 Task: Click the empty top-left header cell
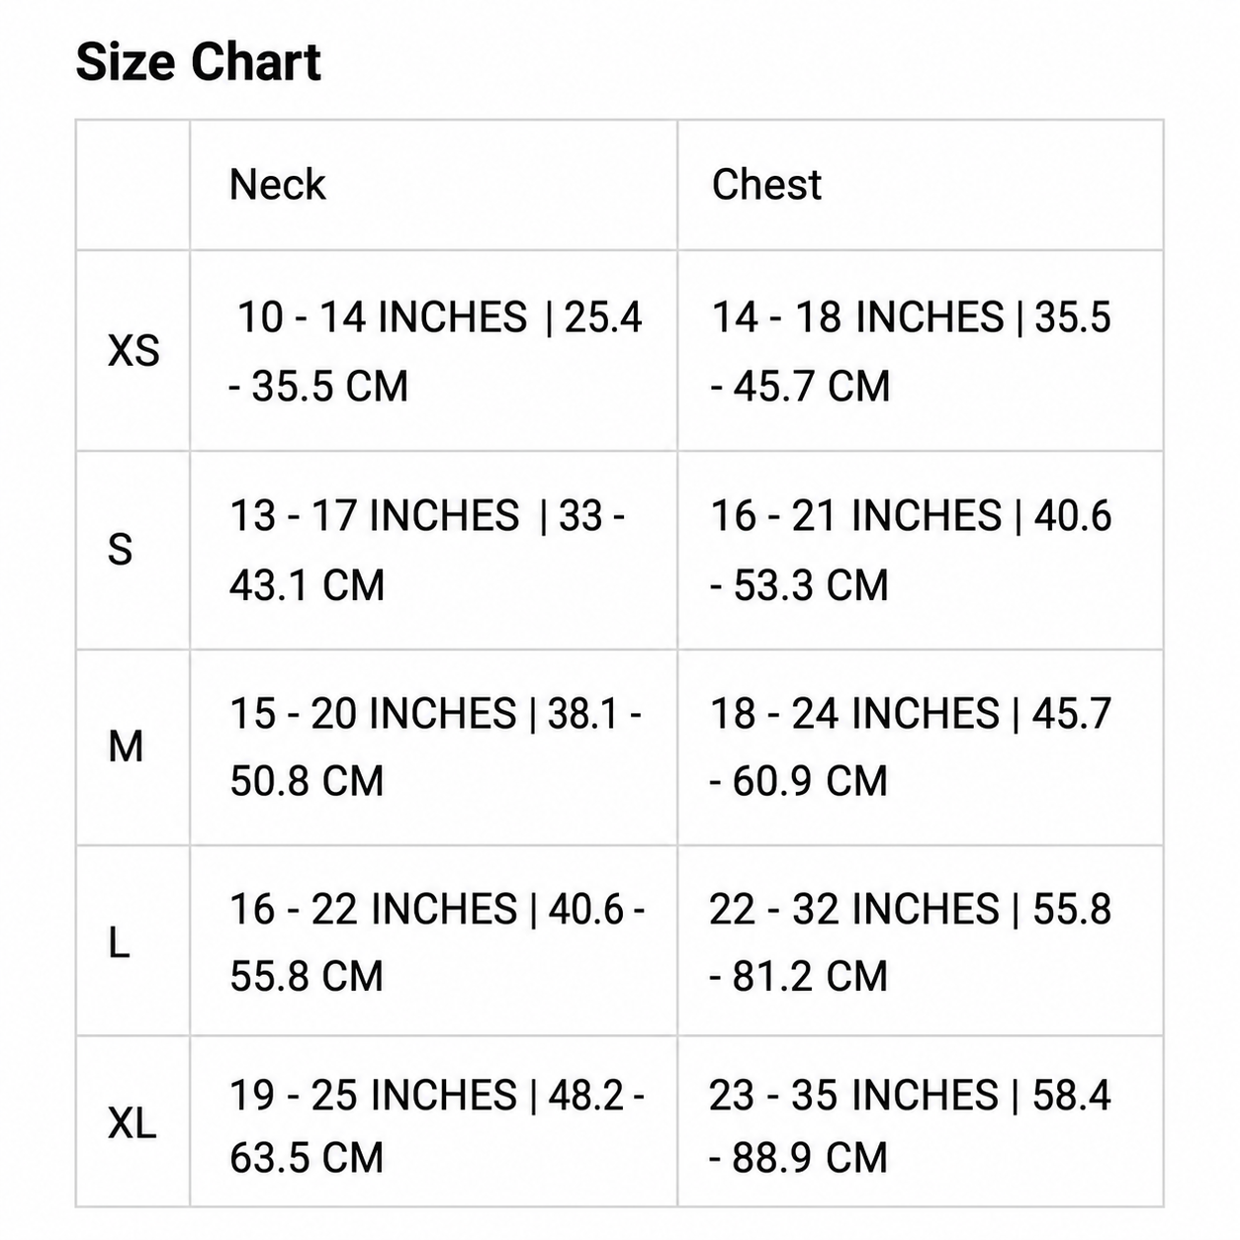pos(133,185)
